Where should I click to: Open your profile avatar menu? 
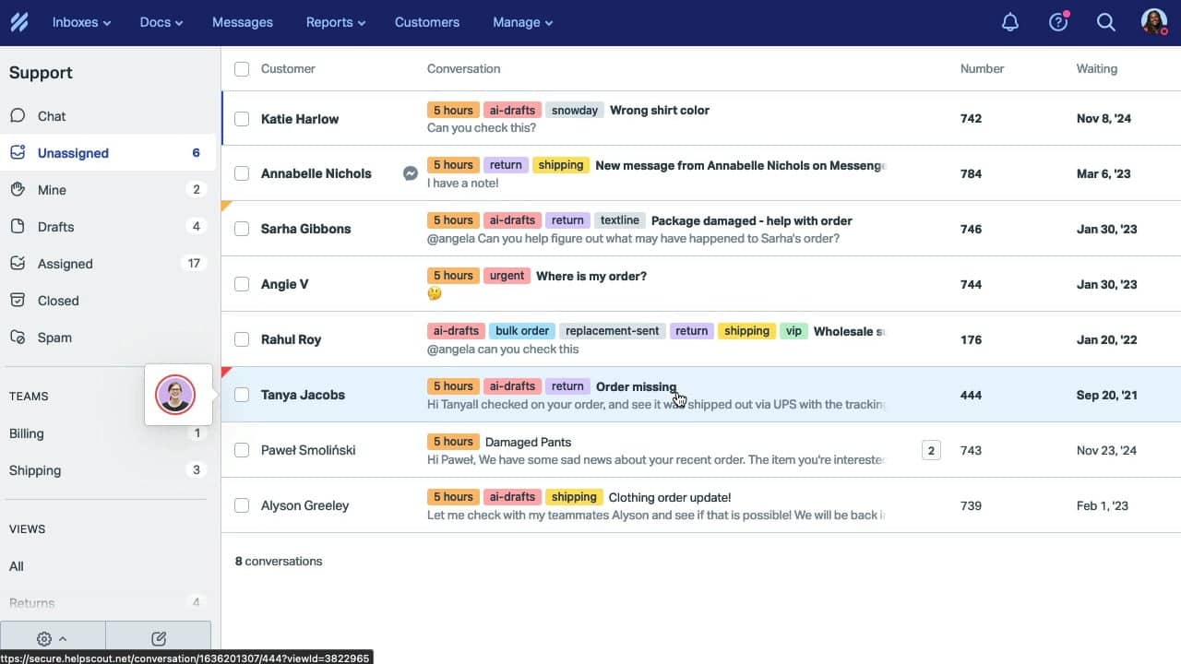coord(1154,21)
